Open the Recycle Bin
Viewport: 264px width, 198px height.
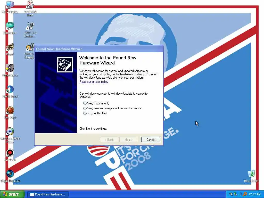tap(251, 176)
